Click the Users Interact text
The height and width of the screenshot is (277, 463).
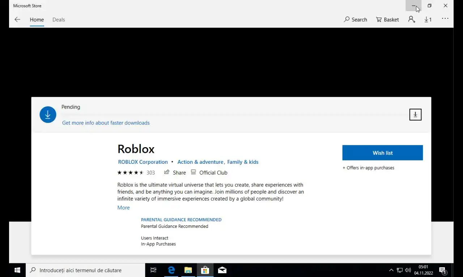[154, 238]
